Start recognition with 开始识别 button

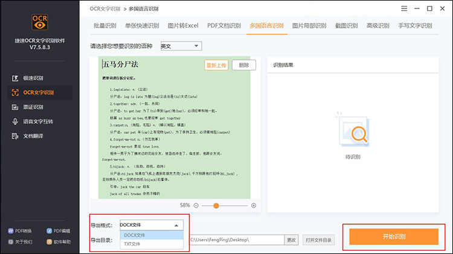pos(394,237)
